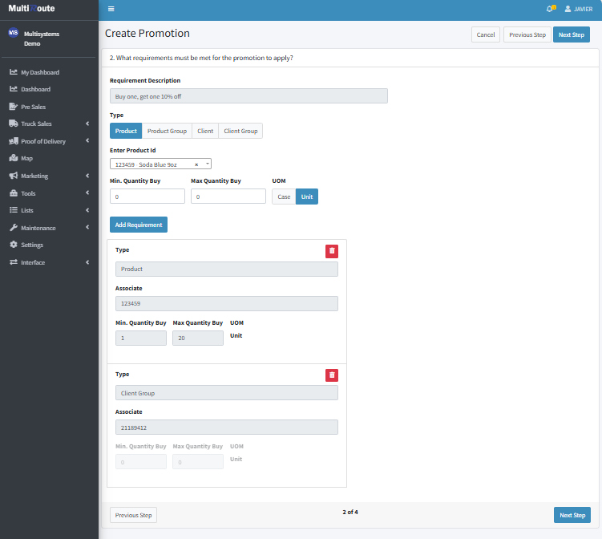Click the Min. Quantity Buy input field
602x539 pixels.
coord(147,197)
